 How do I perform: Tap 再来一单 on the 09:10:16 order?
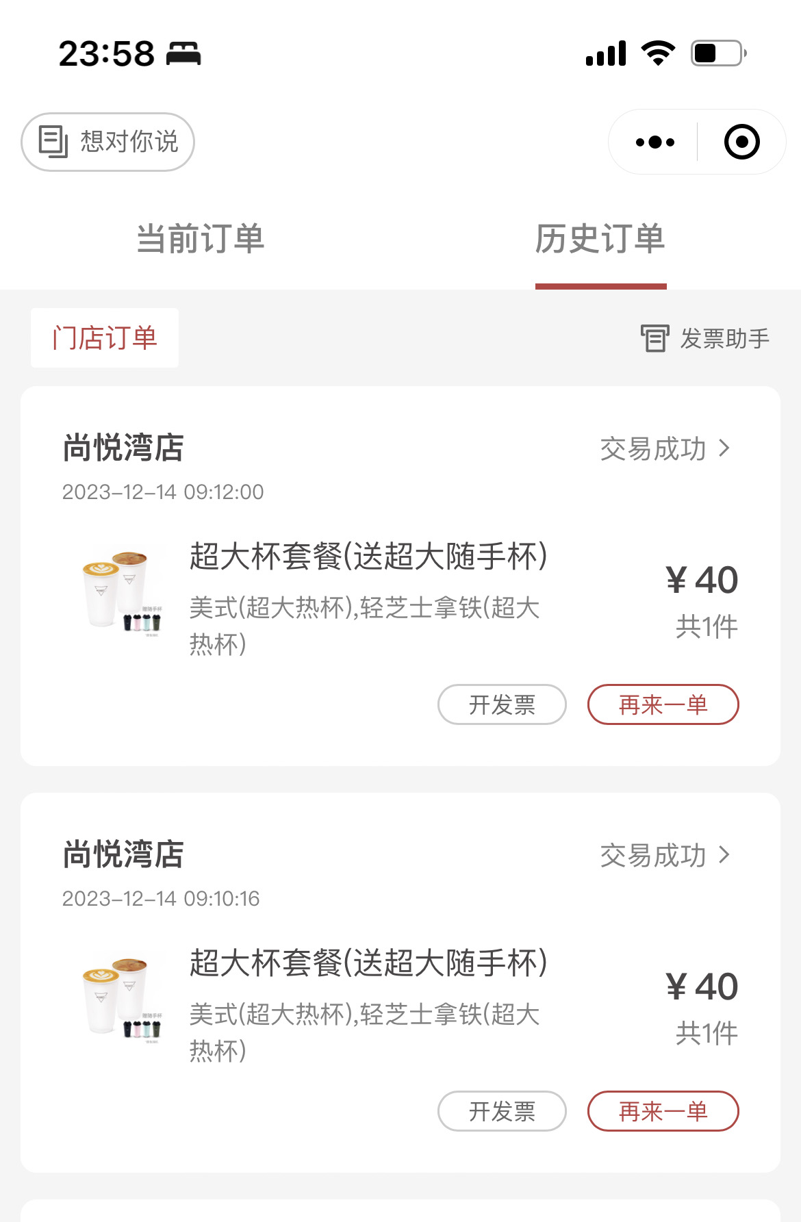[663, 1111]
